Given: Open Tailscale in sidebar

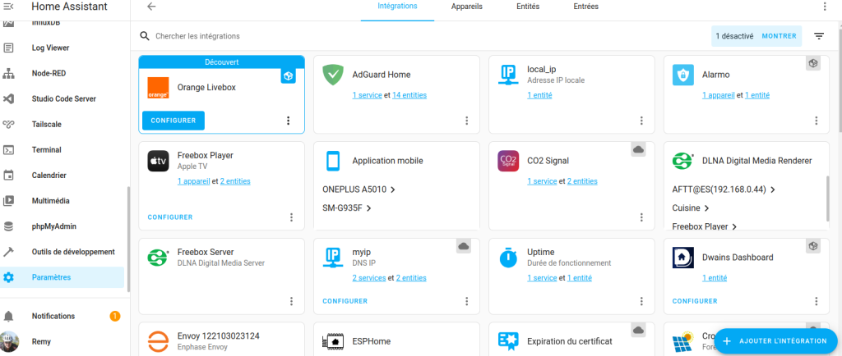Looking at the screenshot, I should pos(62,124).
